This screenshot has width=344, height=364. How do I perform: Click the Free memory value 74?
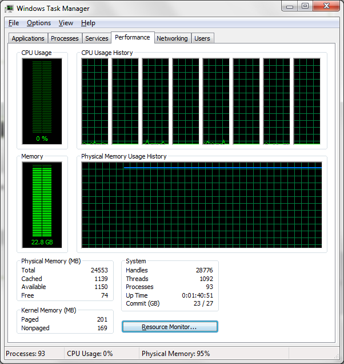click(105, 295)
